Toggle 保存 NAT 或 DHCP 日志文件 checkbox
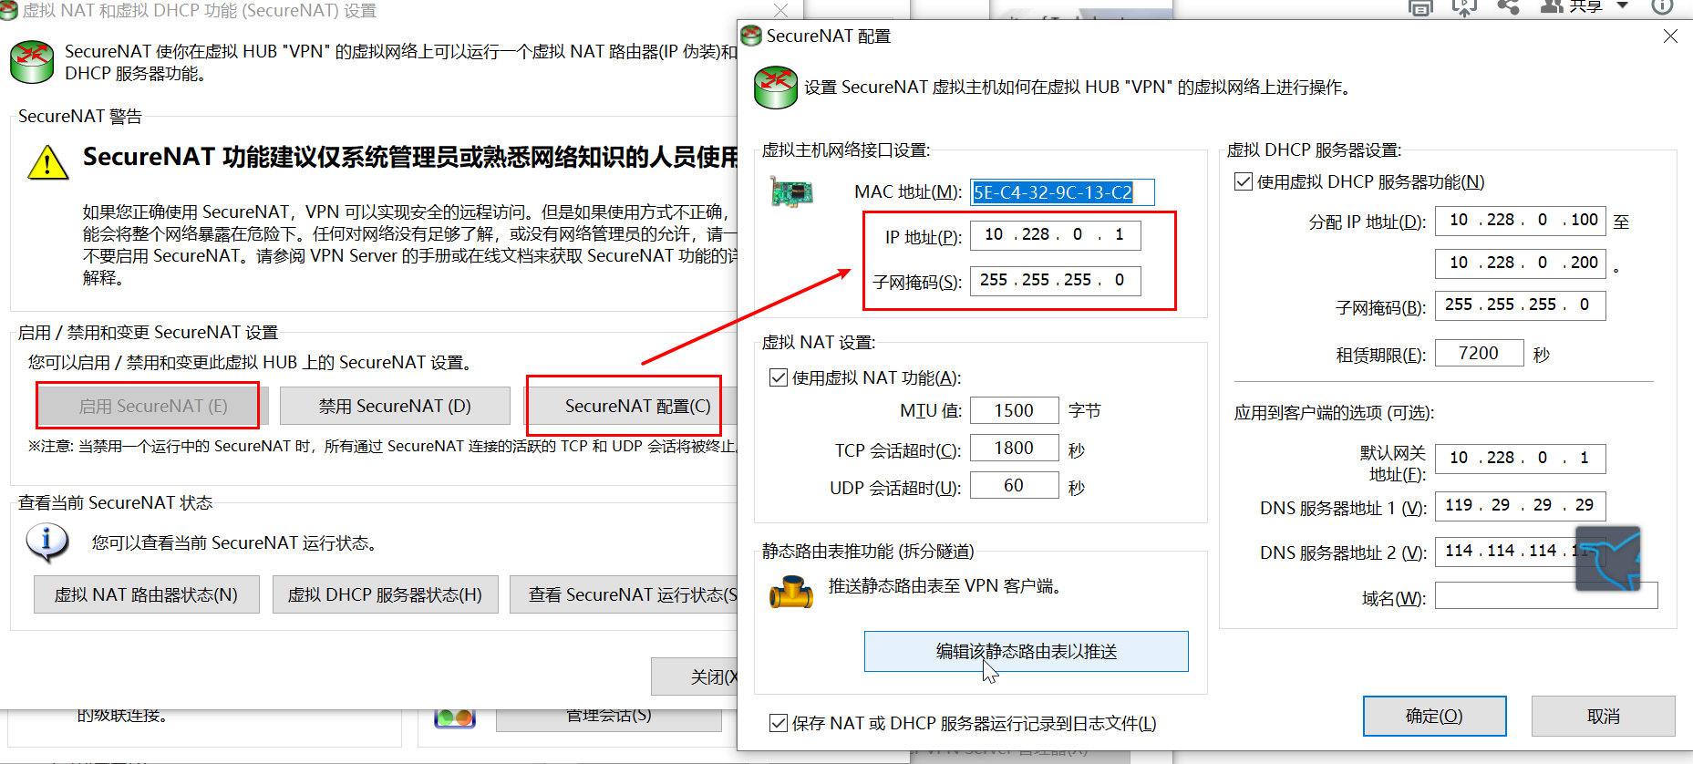This screenshot has height=764, width=1693. 779,723
